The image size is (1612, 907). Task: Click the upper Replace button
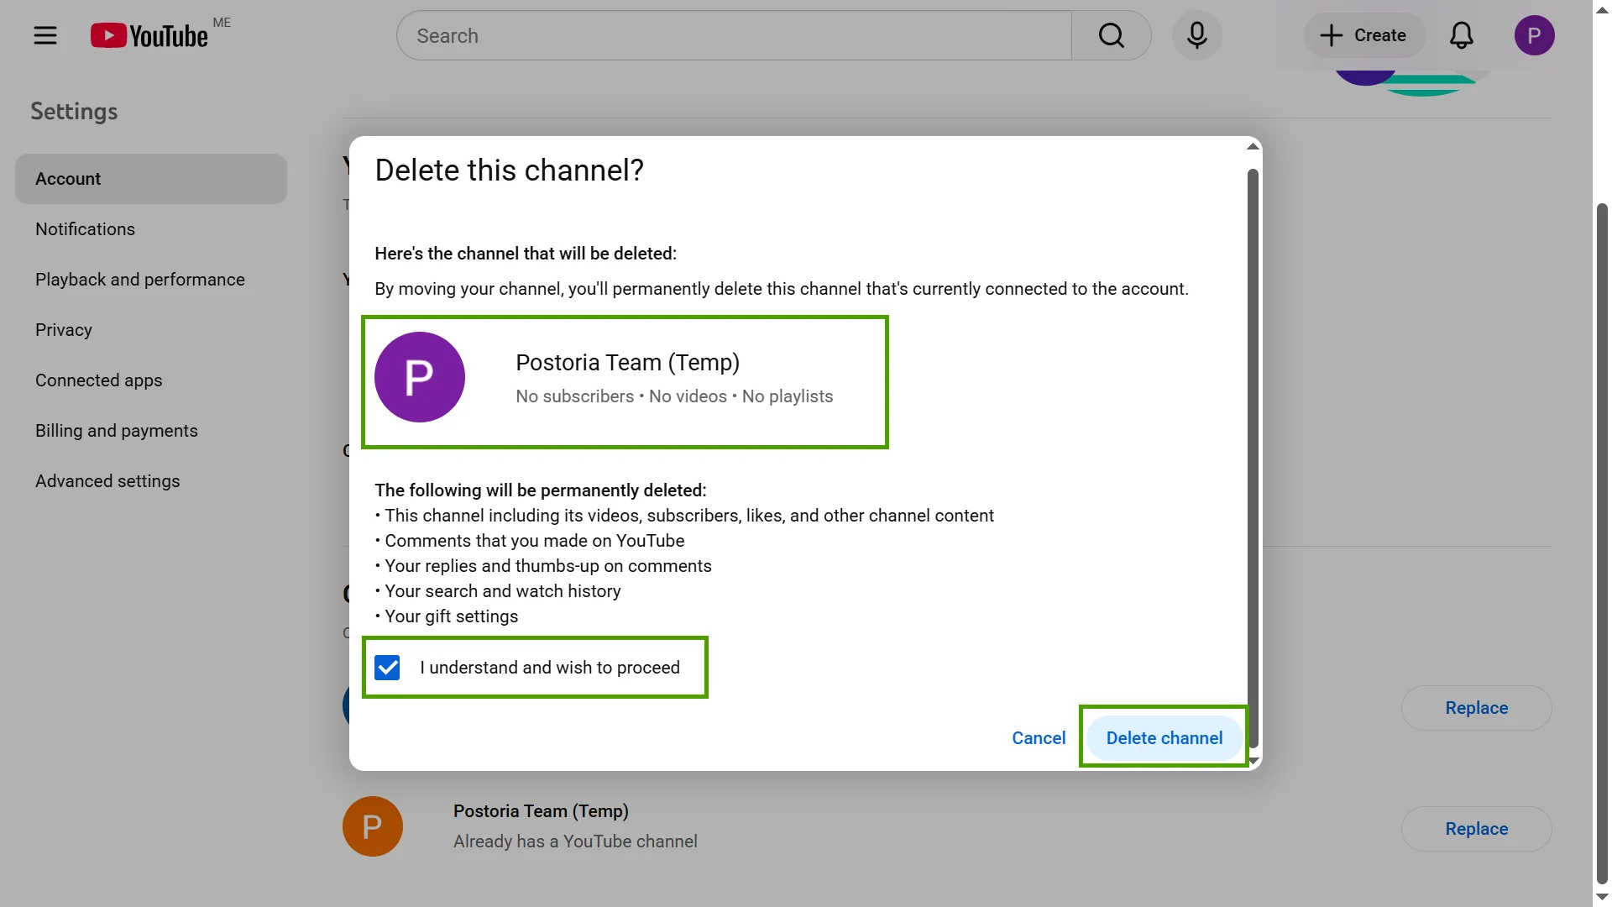coord(1477,708)
